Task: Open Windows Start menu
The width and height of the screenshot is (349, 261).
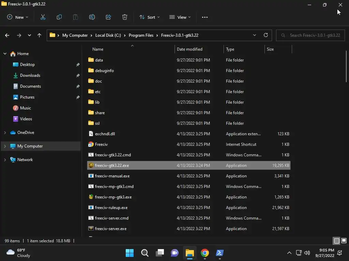Action: pos(130,253)
